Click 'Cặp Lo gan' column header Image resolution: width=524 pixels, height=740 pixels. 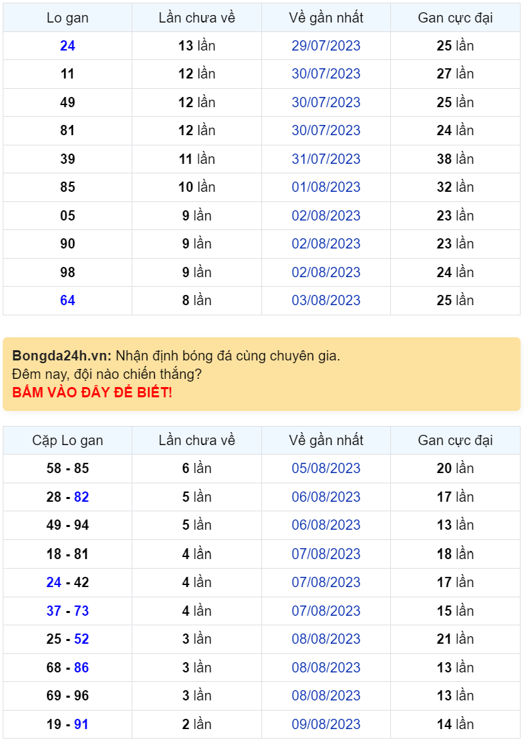click(x=68, y=440)
